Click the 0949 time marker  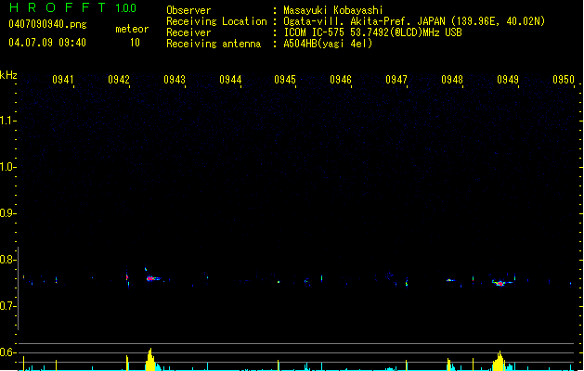pos(508,80)
